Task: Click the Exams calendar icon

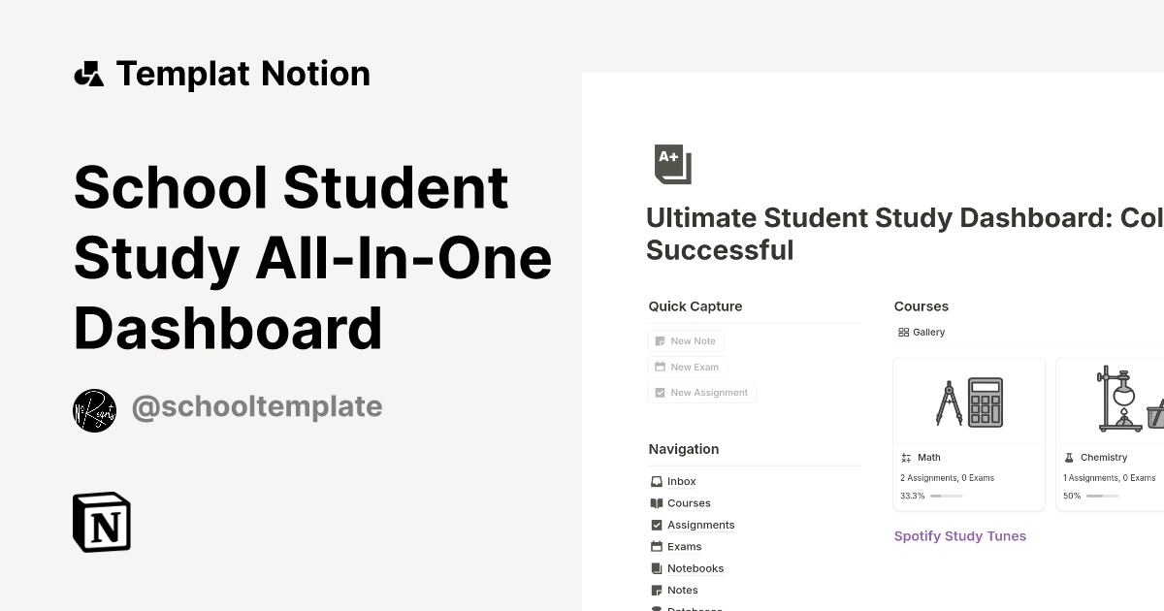Action: pos(656,546)
